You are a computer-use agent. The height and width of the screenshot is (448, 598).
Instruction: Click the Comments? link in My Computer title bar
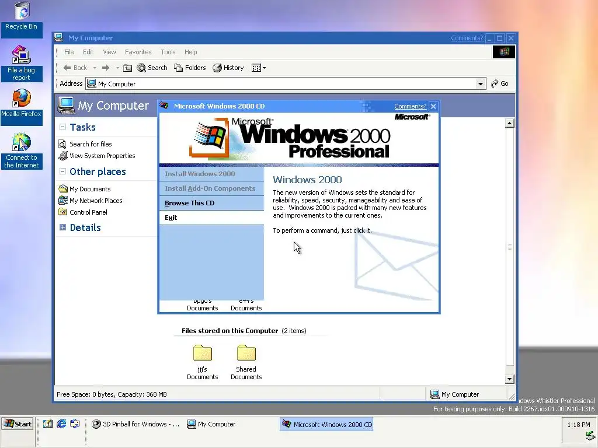467,38
